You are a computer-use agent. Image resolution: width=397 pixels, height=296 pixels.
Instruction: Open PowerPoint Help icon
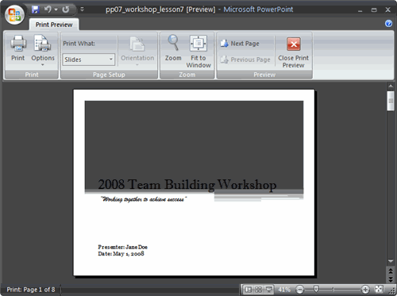pos(388,24)
